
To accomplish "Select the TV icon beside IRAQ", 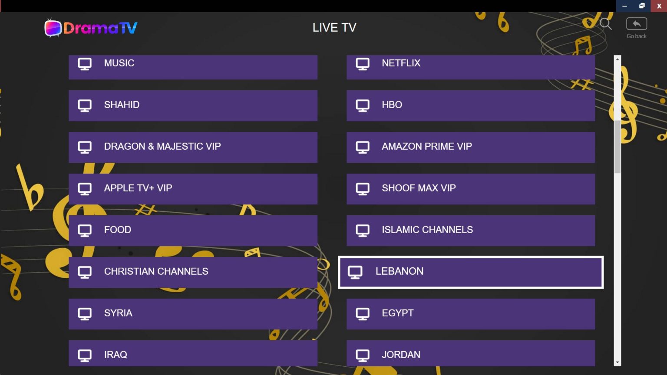I will tap(84, 355).
